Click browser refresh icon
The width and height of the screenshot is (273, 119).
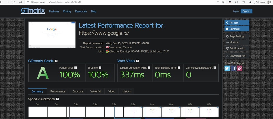pos(14,2)
